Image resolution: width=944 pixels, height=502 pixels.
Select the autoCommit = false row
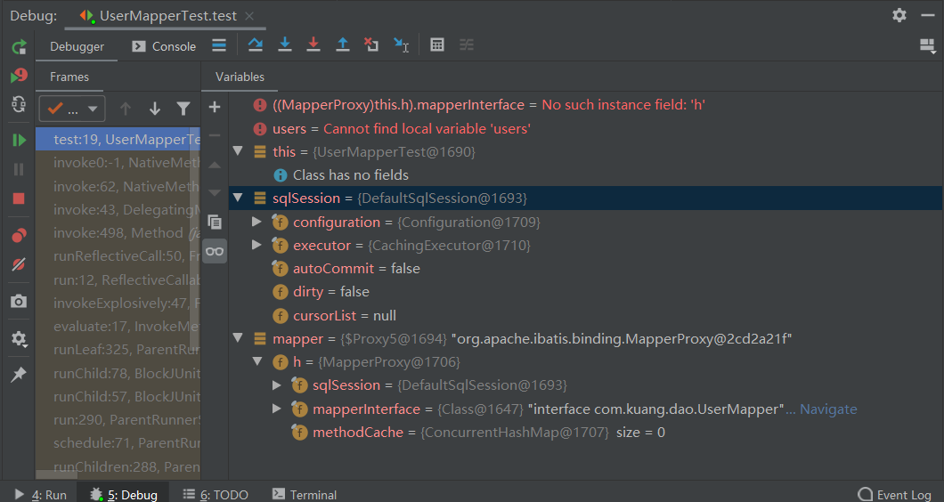click(x=586, y=269)
